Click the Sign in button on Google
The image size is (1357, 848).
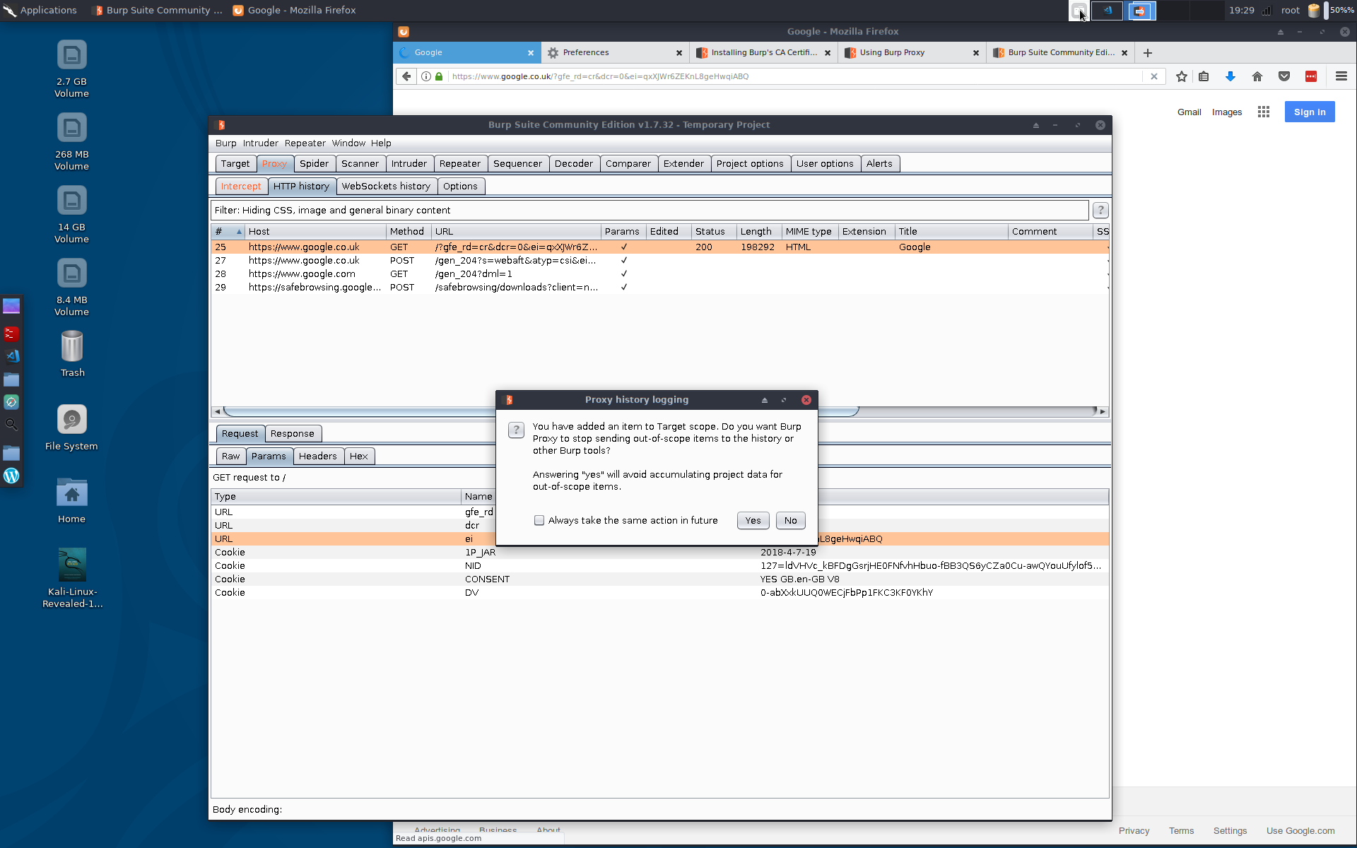(x=1308, y=112)
